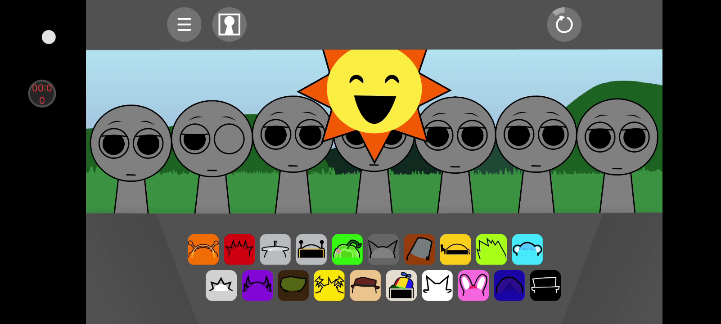Pick the red spiky hair icon
The image size is (721, 324).
pos(239,249)
